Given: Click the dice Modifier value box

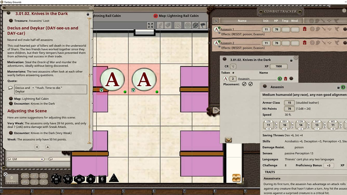Looking at the screenshot, I should click(11, 177).
